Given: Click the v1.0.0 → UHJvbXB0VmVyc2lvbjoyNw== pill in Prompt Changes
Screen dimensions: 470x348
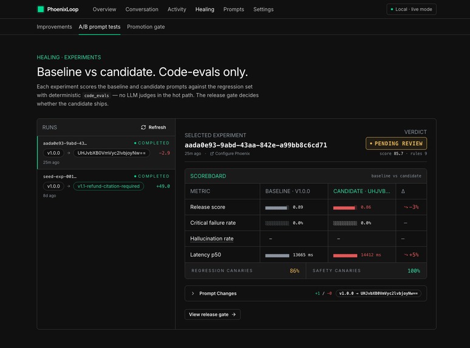Looking at the screenshot, I should coord(378,293).
